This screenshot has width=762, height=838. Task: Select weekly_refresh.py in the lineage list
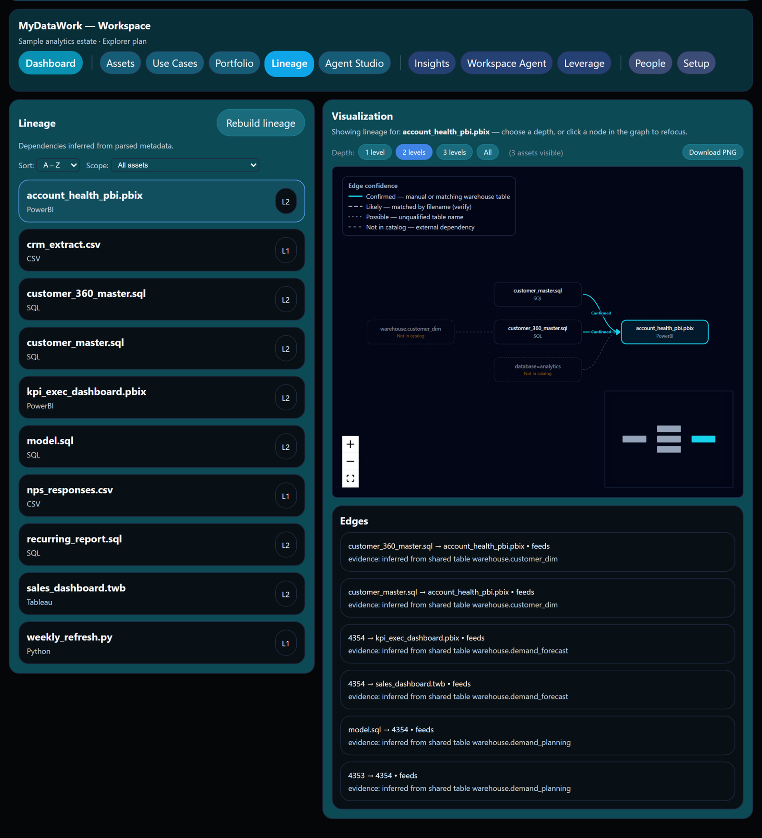click(161, 643)
